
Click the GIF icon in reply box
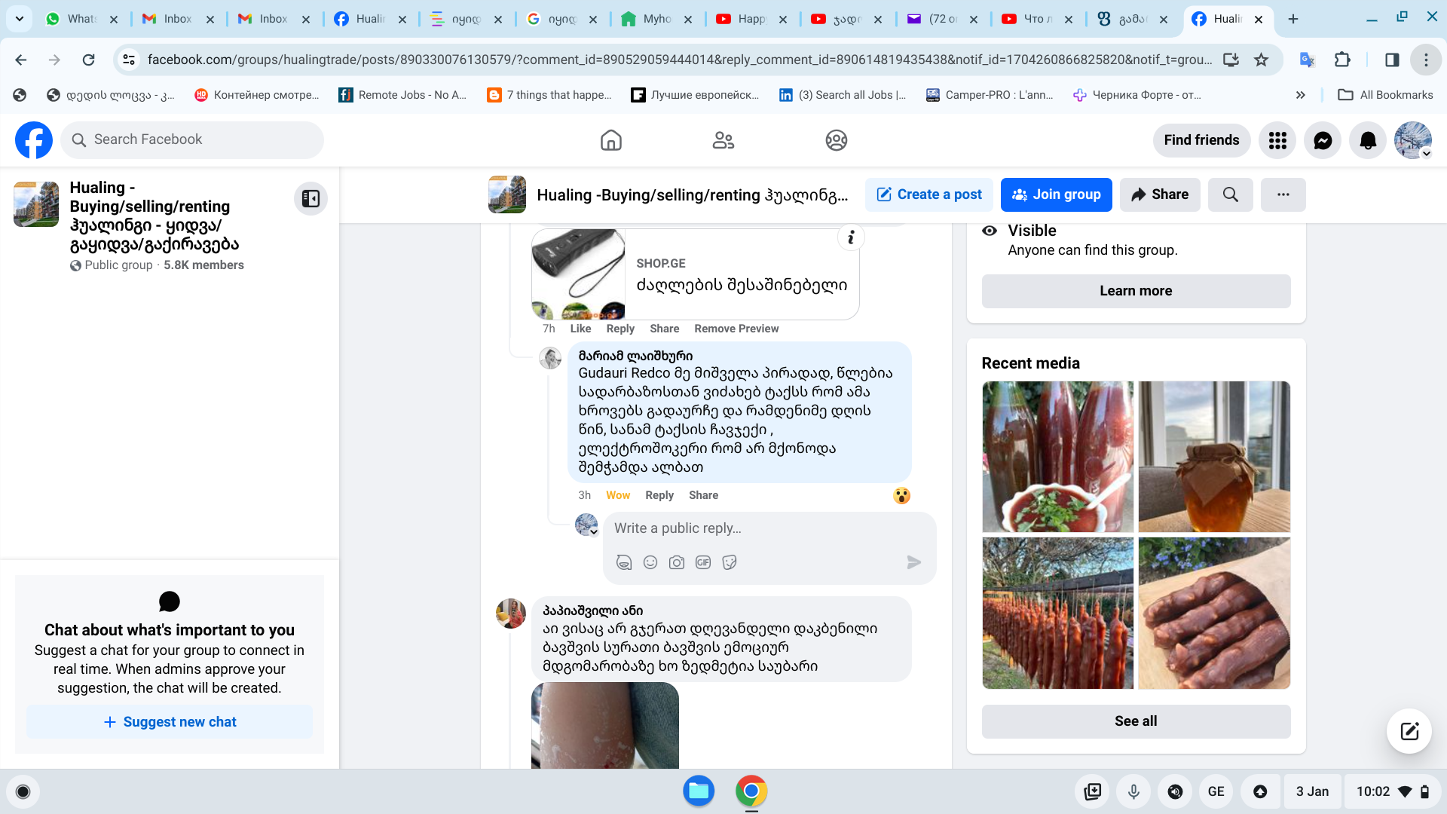[x=703, y=562]
